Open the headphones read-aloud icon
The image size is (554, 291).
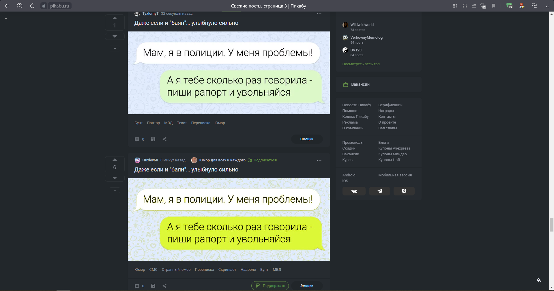(465, 6)
